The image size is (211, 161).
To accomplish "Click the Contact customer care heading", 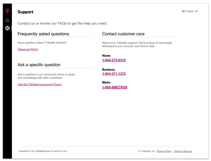I will (x=123, y=34).
